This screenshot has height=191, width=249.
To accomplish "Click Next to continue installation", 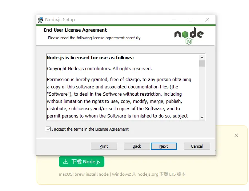I will [x=164, y=146].
